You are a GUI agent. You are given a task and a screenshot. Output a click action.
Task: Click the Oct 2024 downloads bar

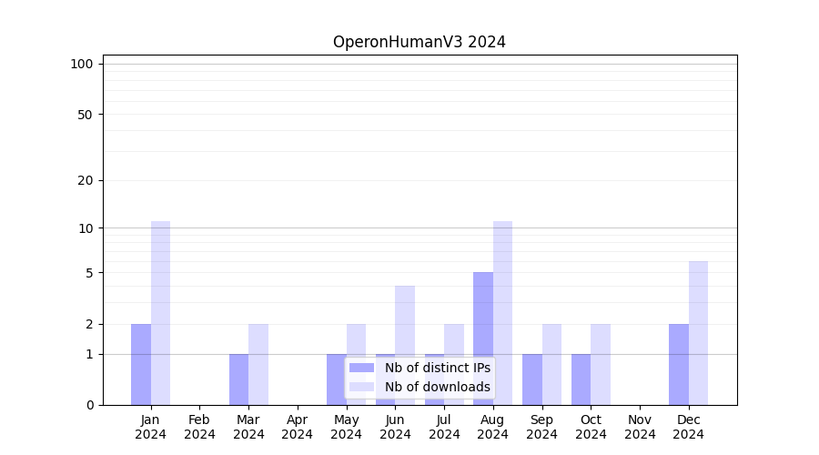pos(601,364)
